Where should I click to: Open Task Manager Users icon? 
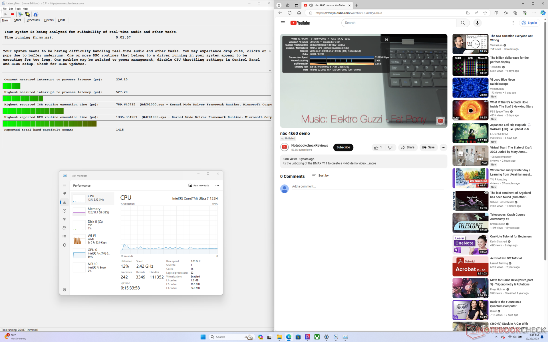pos(65,228)
